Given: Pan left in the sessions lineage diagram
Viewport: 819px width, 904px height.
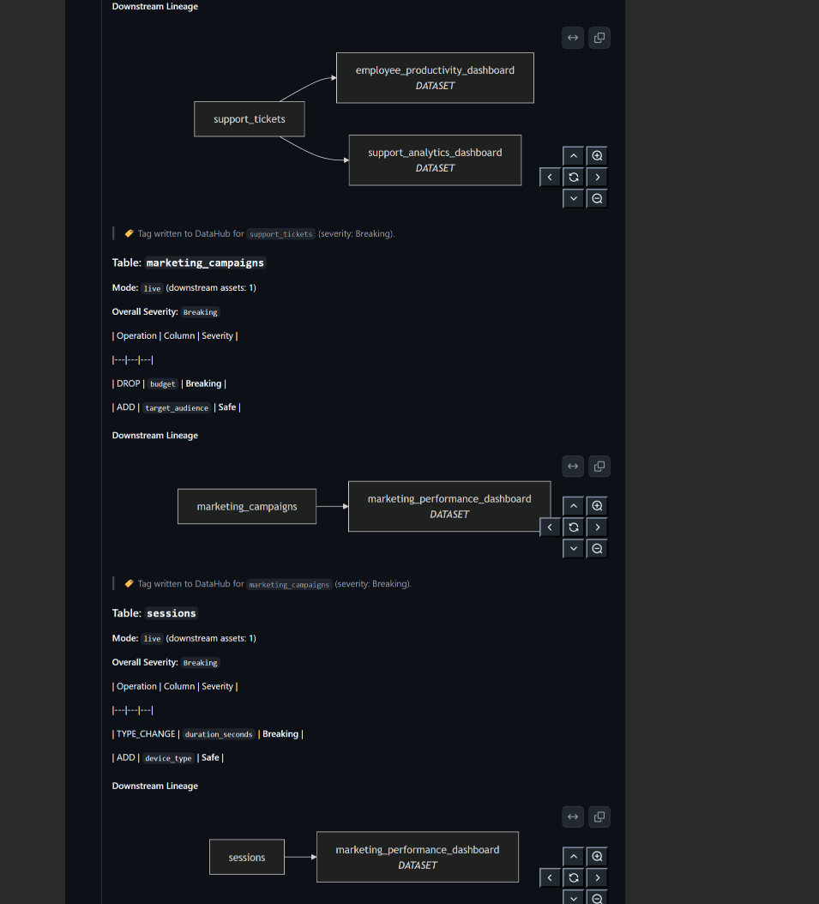Looking at the screenshot, I should (x=550, y=877).
